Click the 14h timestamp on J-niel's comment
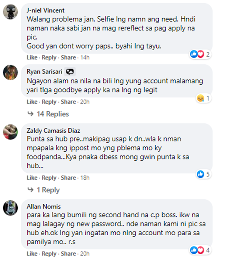Screen dimensions: 228x260 [x=85, y=58]
